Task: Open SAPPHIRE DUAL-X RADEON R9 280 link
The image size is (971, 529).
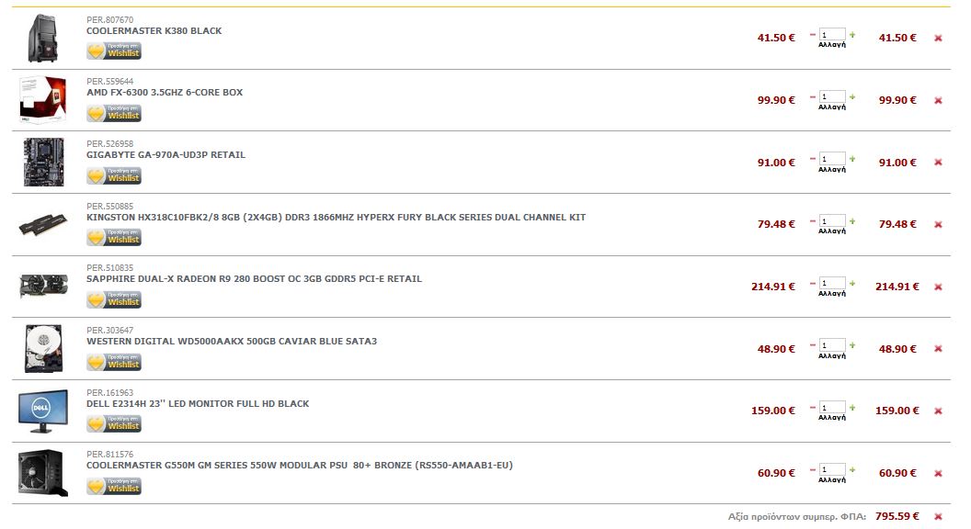Action: 254,279
